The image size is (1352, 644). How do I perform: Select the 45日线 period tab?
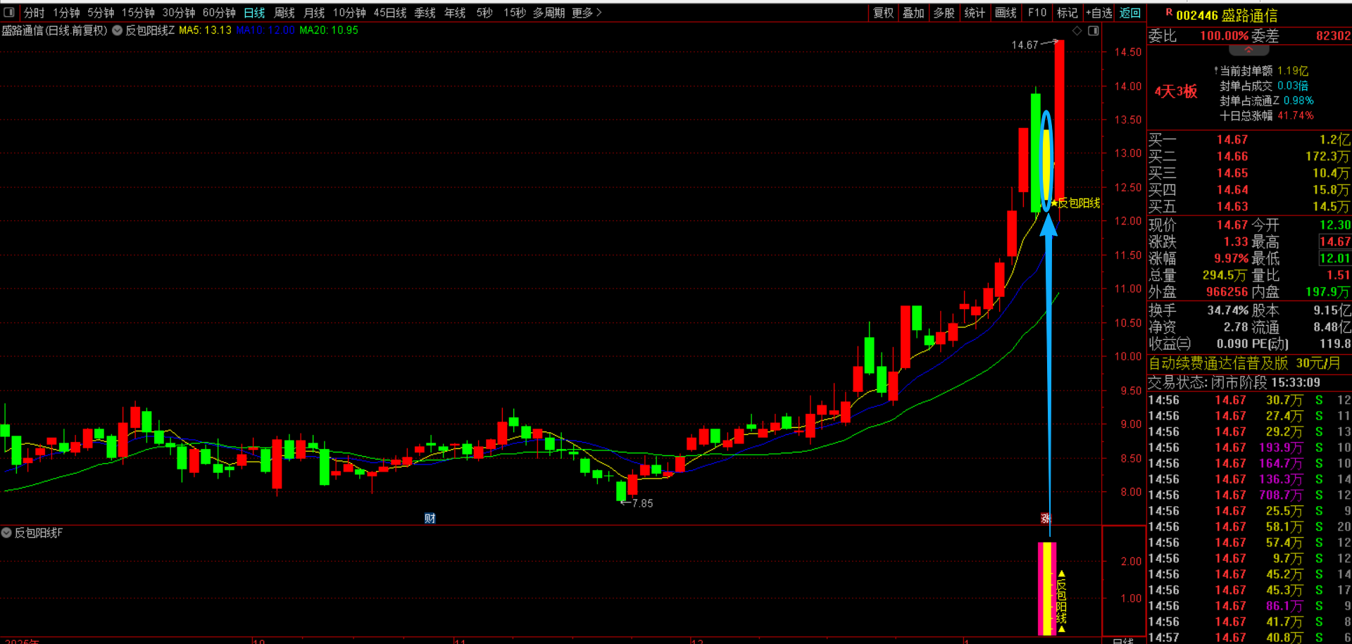click(390, 13)
